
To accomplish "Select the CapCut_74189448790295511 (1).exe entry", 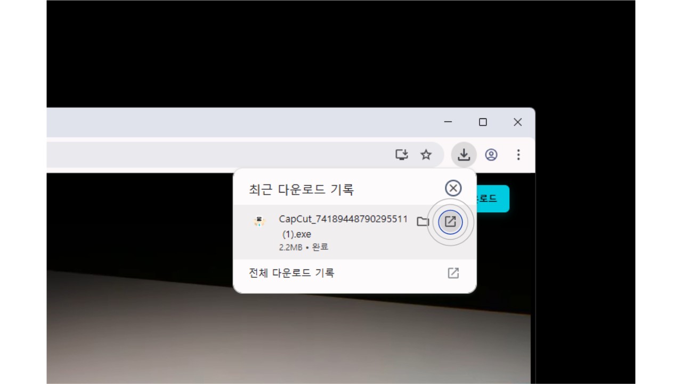I will click(x=343, y=227).
